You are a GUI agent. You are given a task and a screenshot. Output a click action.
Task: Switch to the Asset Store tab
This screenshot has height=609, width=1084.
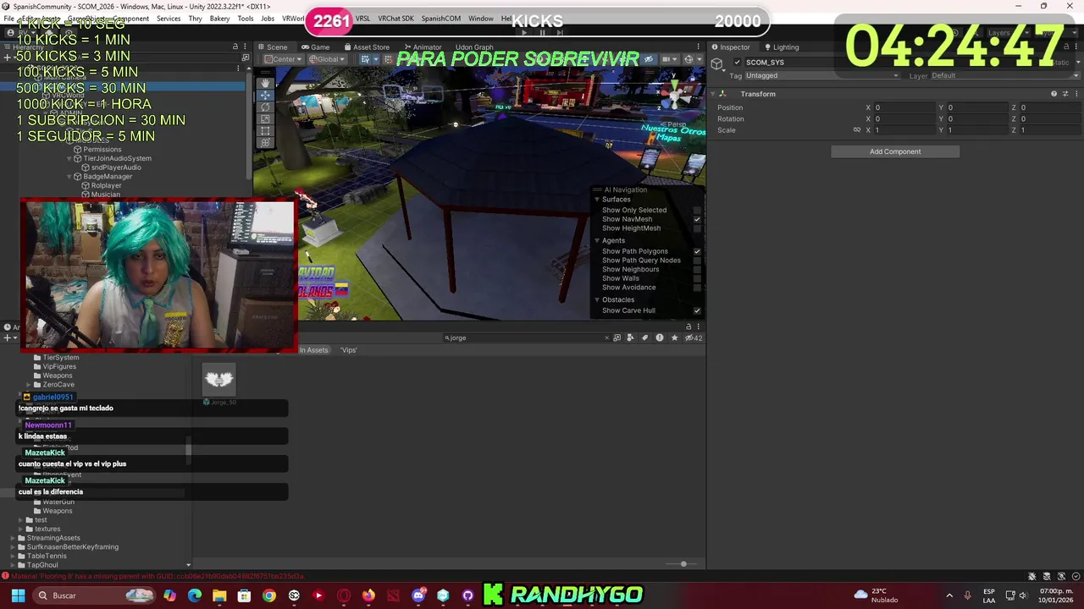tap(366, 47)
